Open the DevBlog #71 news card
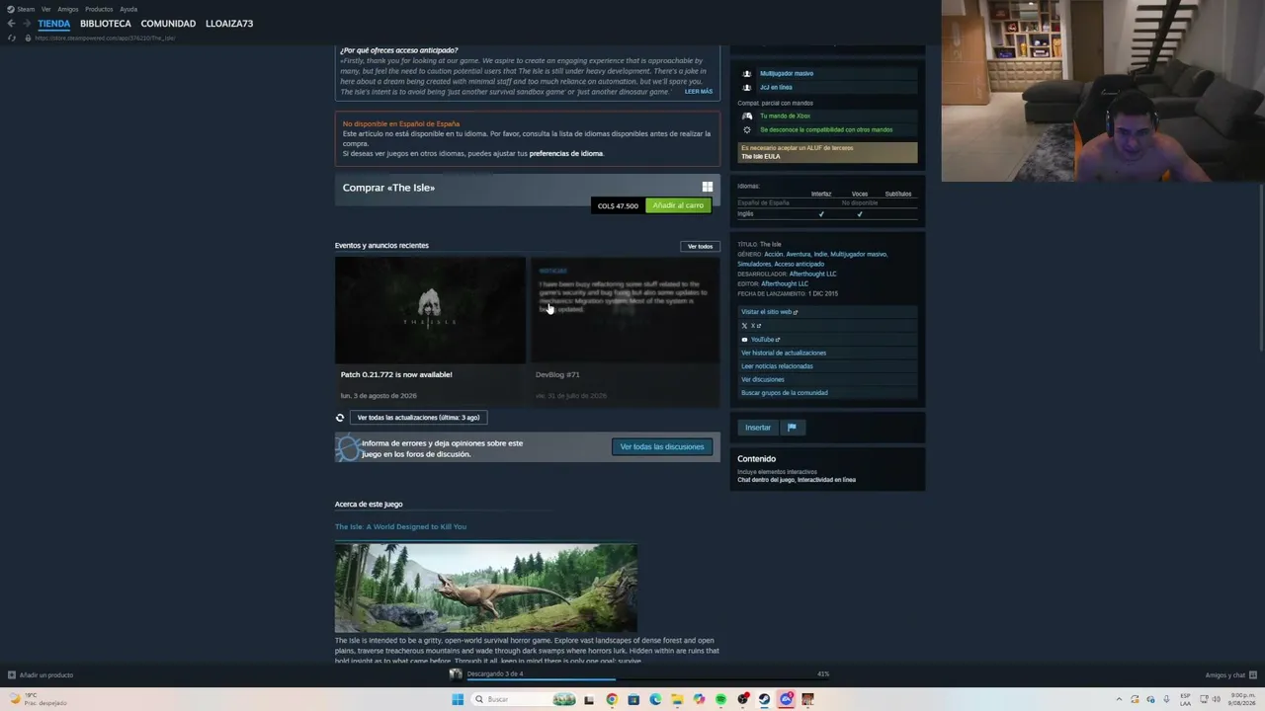The image size is (1265, 711). pyautogui.click(x=626, y=331)
